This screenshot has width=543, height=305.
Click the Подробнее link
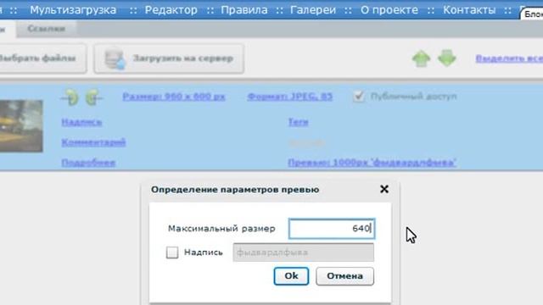click(x=88, y=163)
